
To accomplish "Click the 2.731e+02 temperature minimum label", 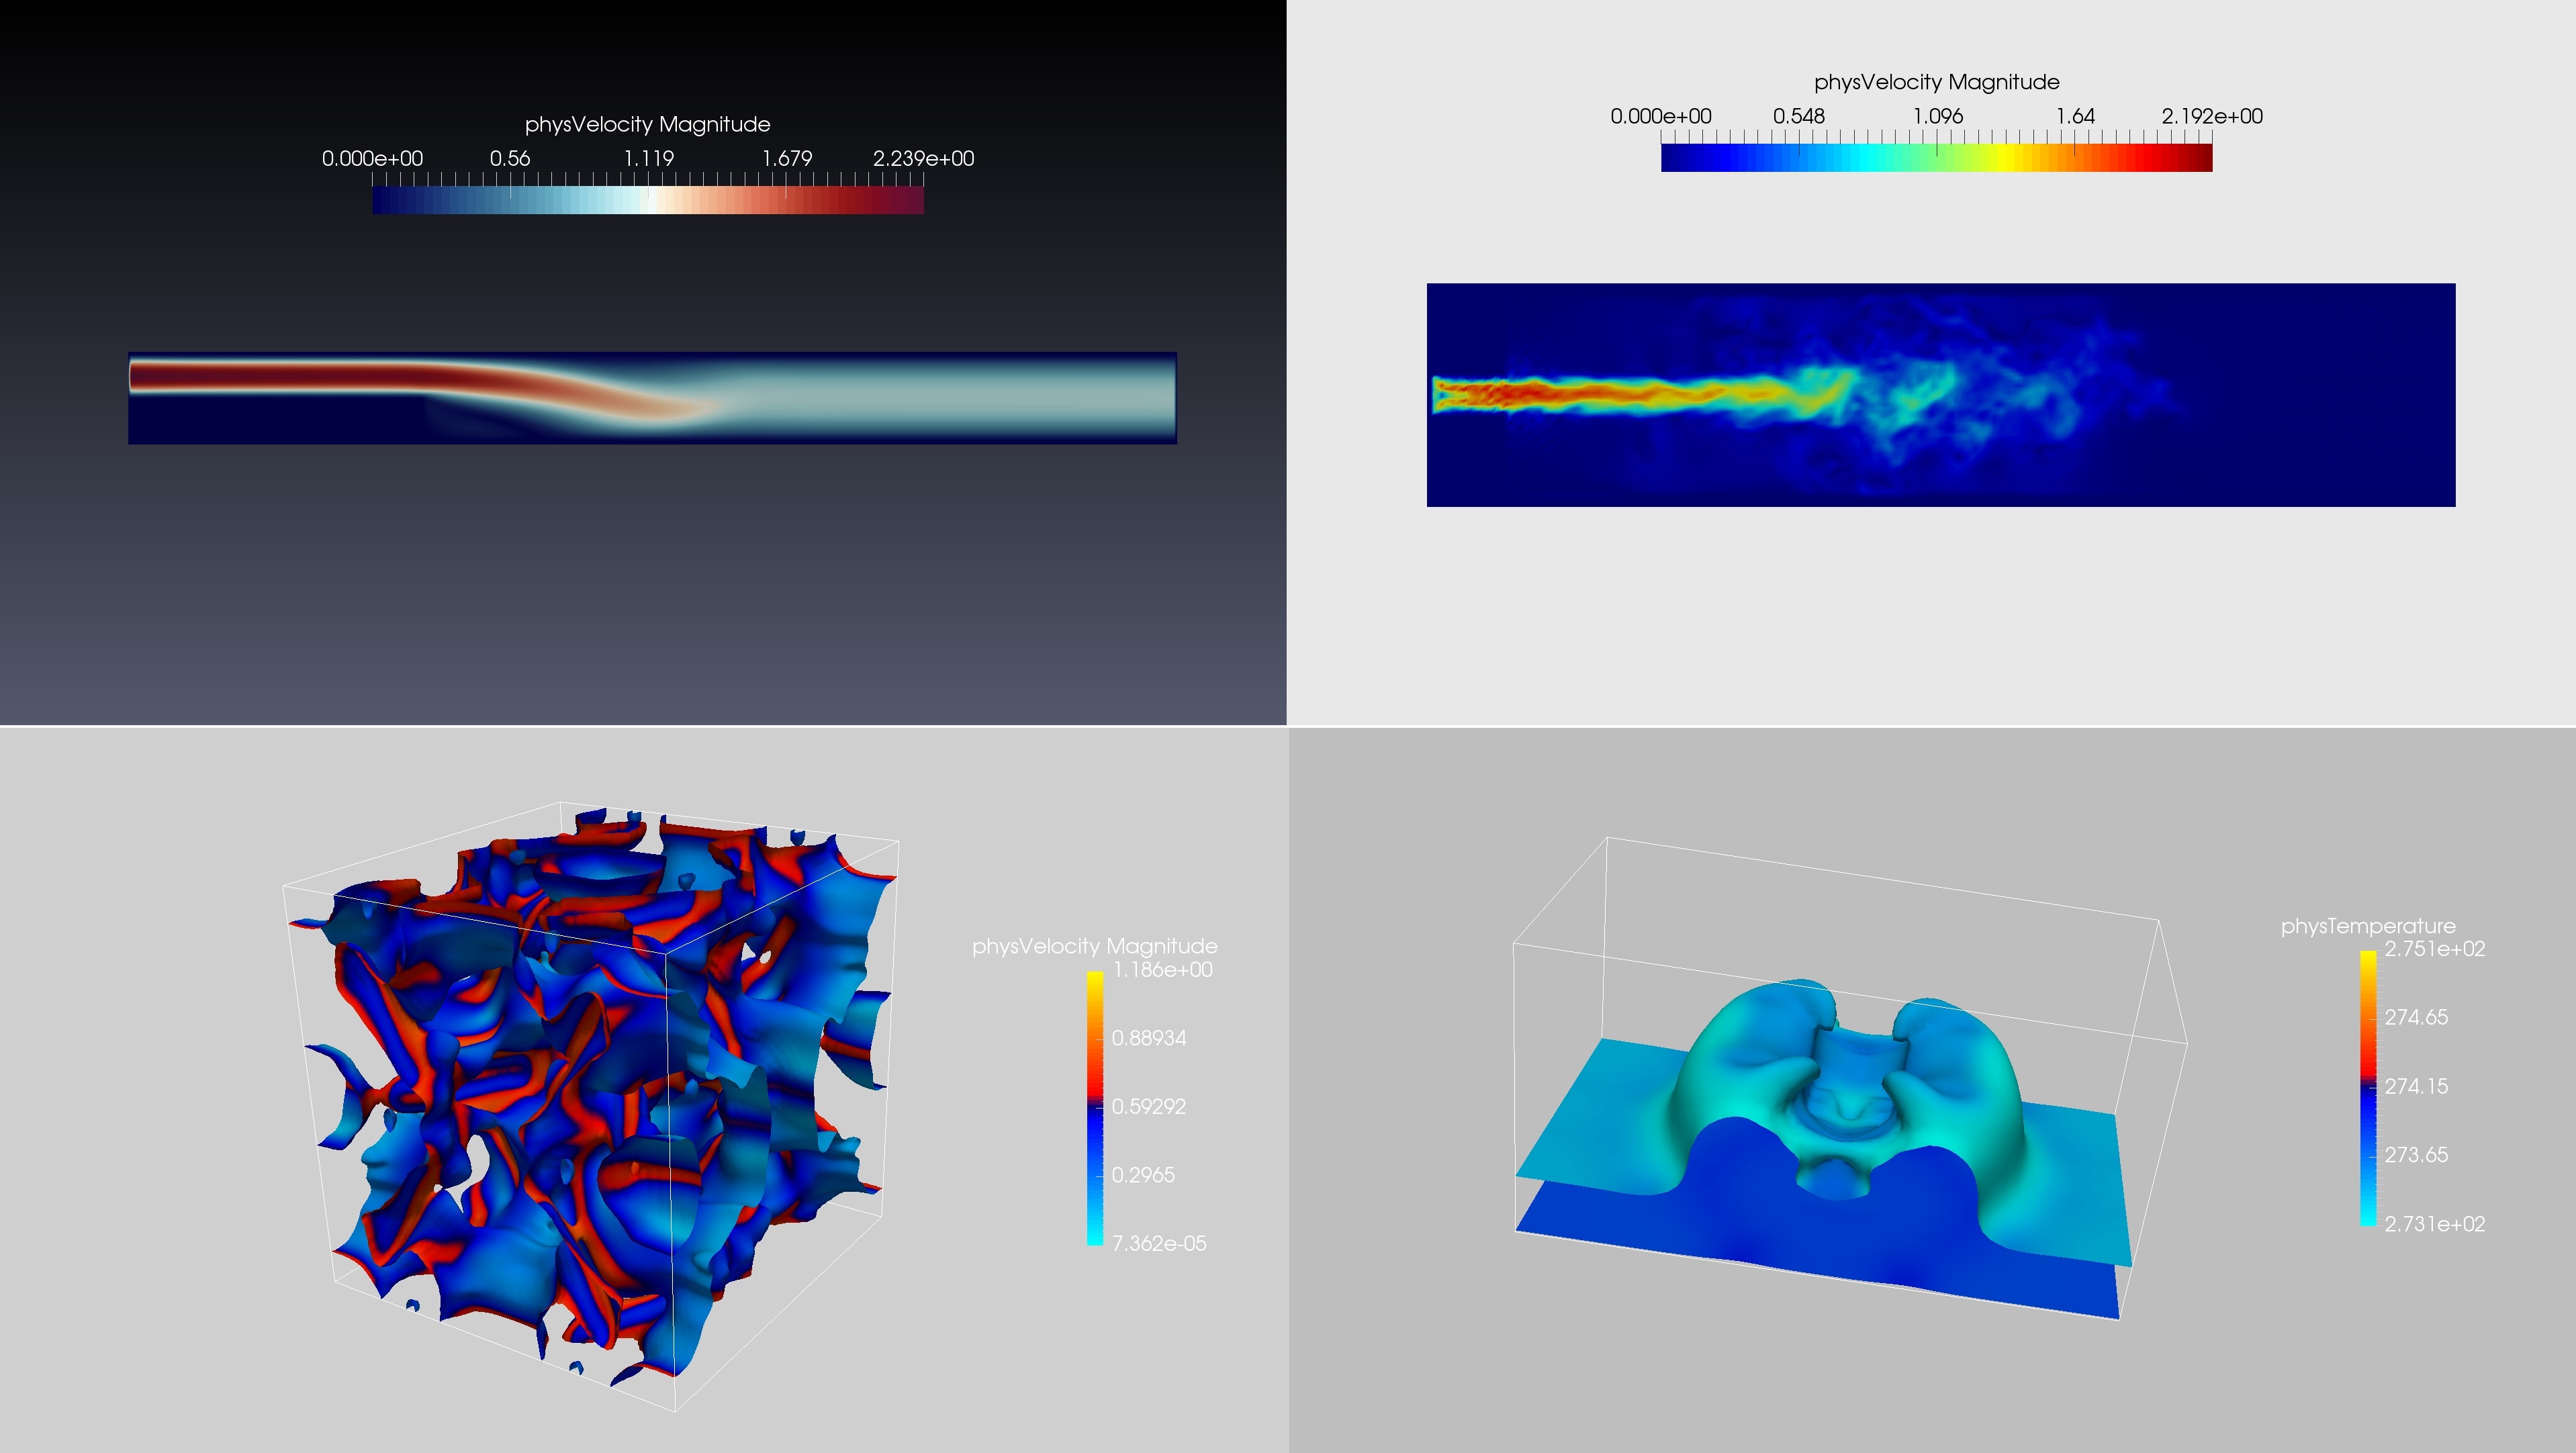I will click(x=2435, y=1224).
